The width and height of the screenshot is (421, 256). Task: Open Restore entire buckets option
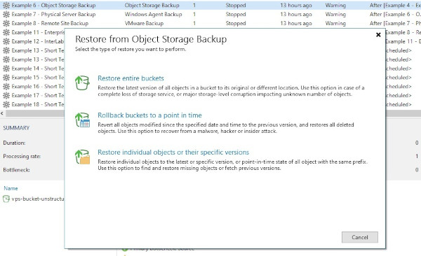pos(131,78)
